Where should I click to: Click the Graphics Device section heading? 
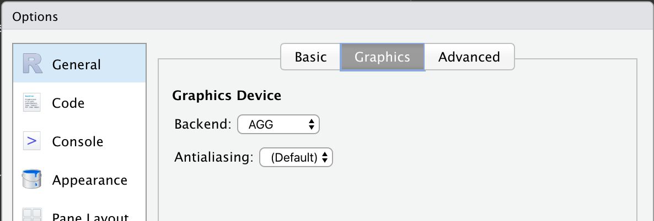(x=227, y=96)
